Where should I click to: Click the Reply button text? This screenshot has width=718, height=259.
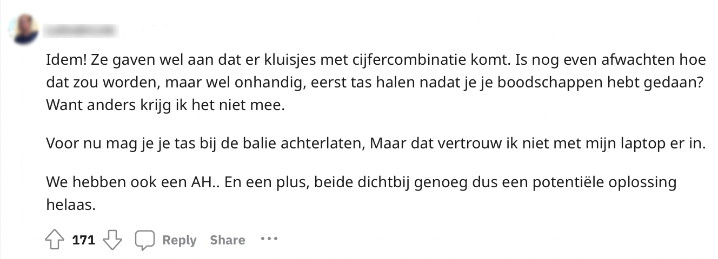(x=179, y=240)
